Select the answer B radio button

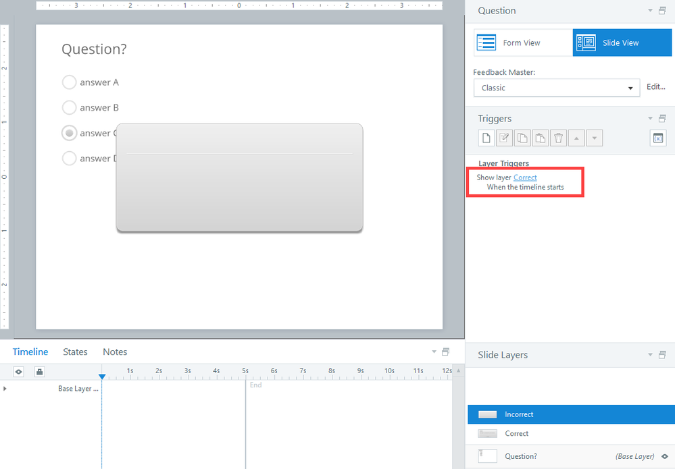(70, 107)
